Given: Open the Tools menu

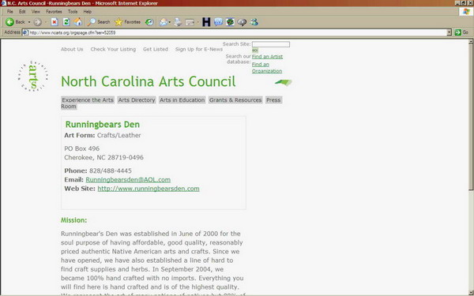Looking at the screenshot, I should (73, 12).
